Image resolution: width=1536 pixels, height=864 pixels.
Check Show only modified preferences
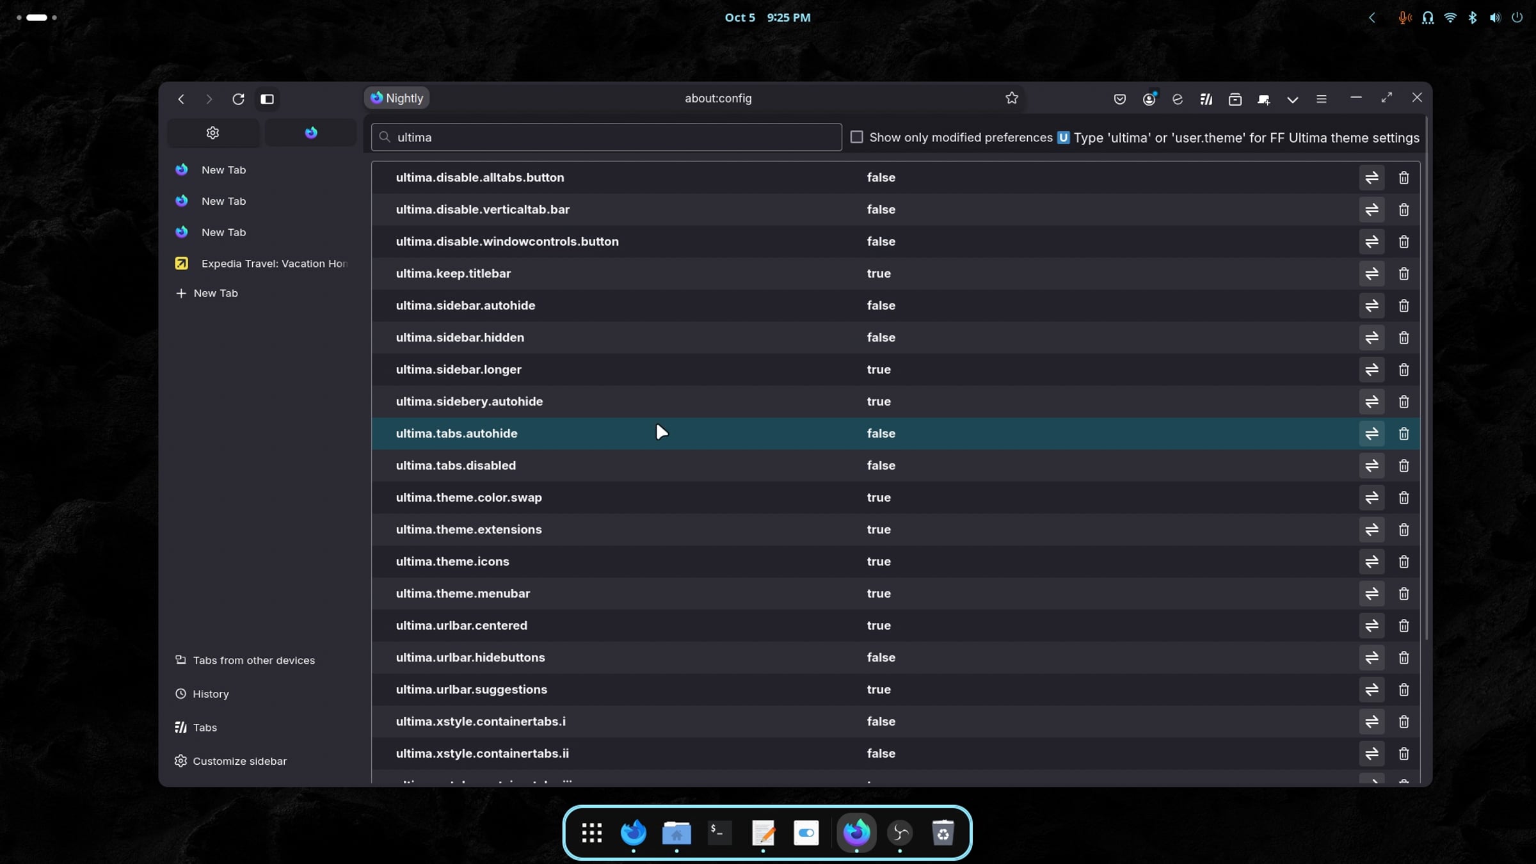coord(856,137)
